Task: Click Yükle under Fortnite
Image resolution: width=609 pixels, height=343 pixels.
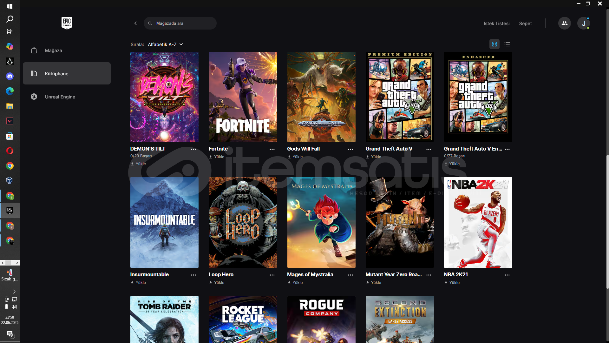Action: tap(217, 157)
